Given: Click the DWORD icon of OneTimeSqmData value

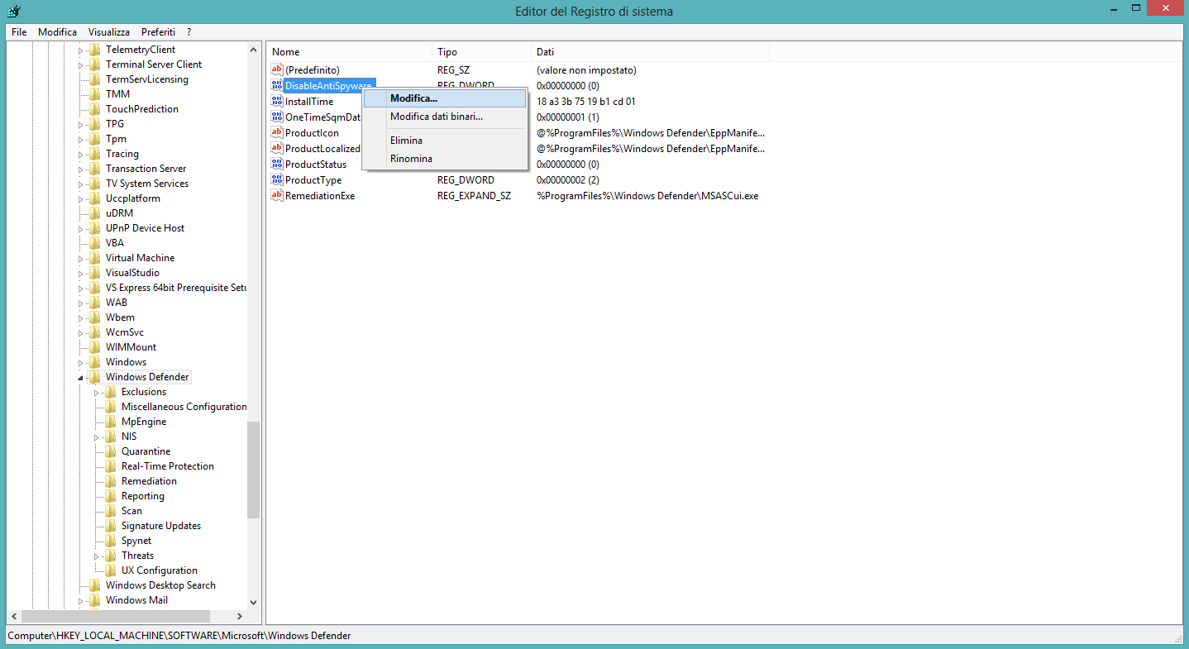Looking at the screenshot, I should 277,117.
